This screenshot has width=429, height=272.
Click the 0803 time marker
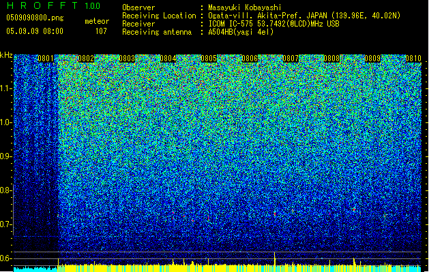coord(127,58)
